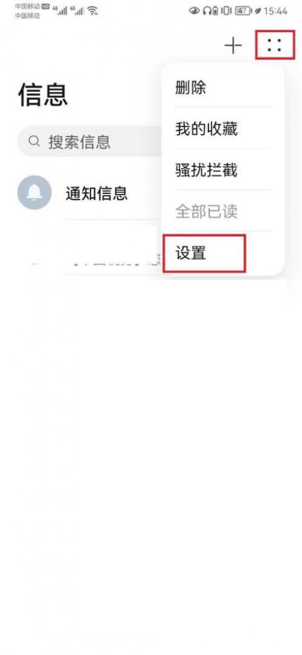Image resolution: width=302 pixels, height=655 pixels.
Task: Open 设置 from the dropdown menu
Action: tap(190, 253)
